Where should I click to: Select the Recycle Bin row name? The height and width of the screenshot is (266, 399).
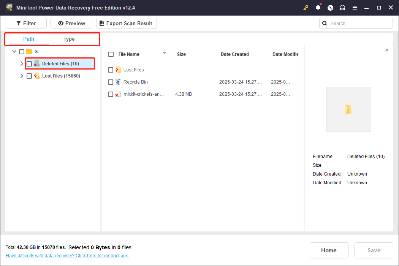(x=135, y=82)
